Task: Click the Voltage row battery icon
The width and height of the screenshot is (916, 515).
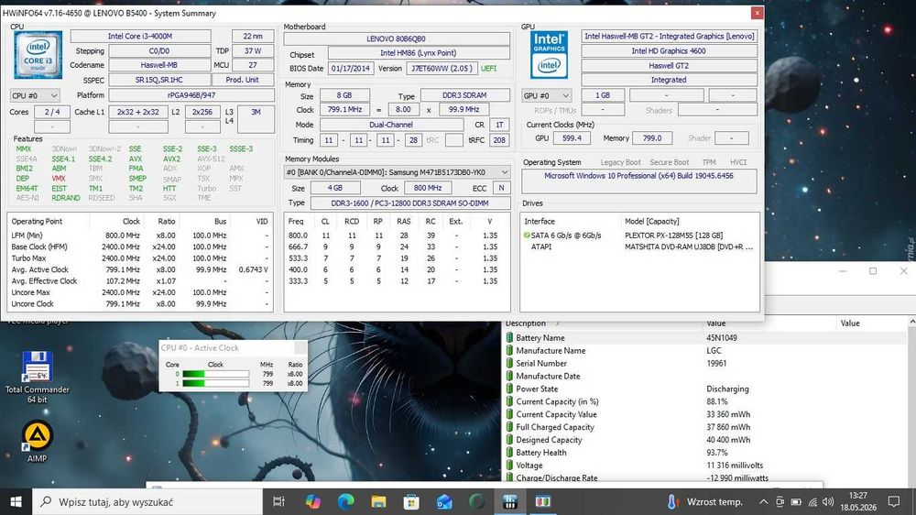Action: tap(509, 466)
